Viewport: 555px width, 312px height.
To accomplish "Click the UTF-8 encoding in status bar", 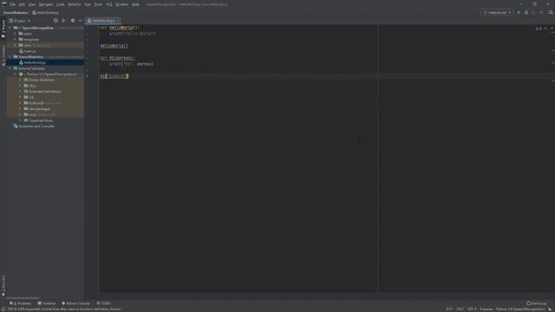I will pyautogui.click(x=472, y=309).
